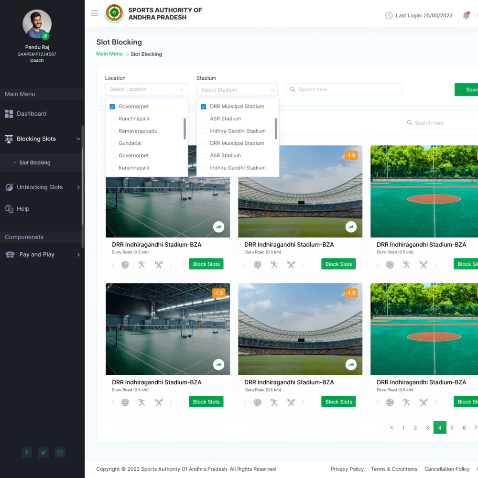Click the Pay and Play stadium icon
478x478 pixels.
click(x=10, y=255)
